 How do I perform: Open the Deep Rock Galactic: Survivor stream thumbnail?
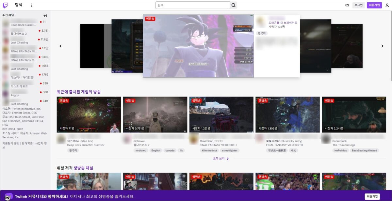pyautogui.click(x=89, y=115)
